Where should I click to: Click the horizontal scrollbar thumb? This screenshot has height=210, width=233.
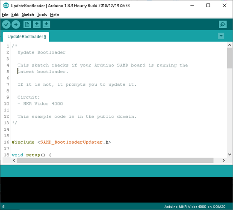click(x=115, y=160)
